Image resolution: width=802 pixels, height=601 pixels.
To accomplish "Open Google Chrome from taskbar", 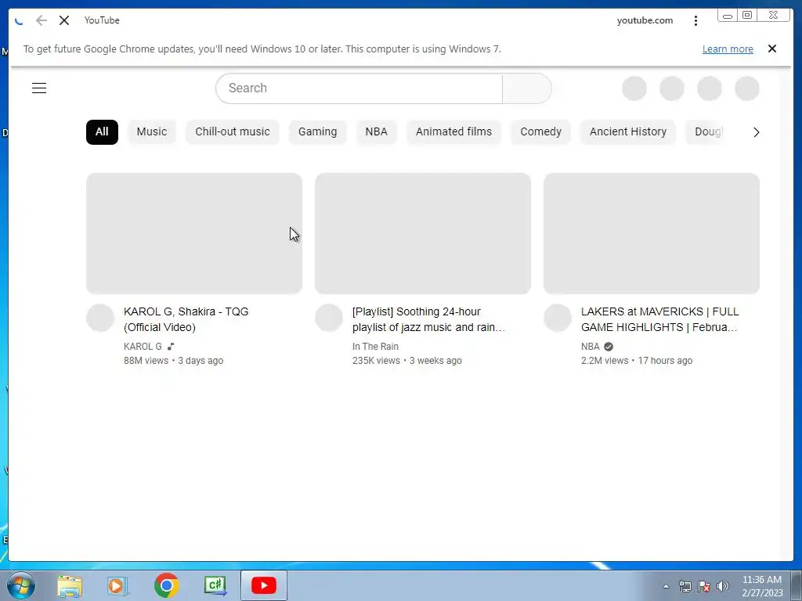I will (x=166, y=585).
